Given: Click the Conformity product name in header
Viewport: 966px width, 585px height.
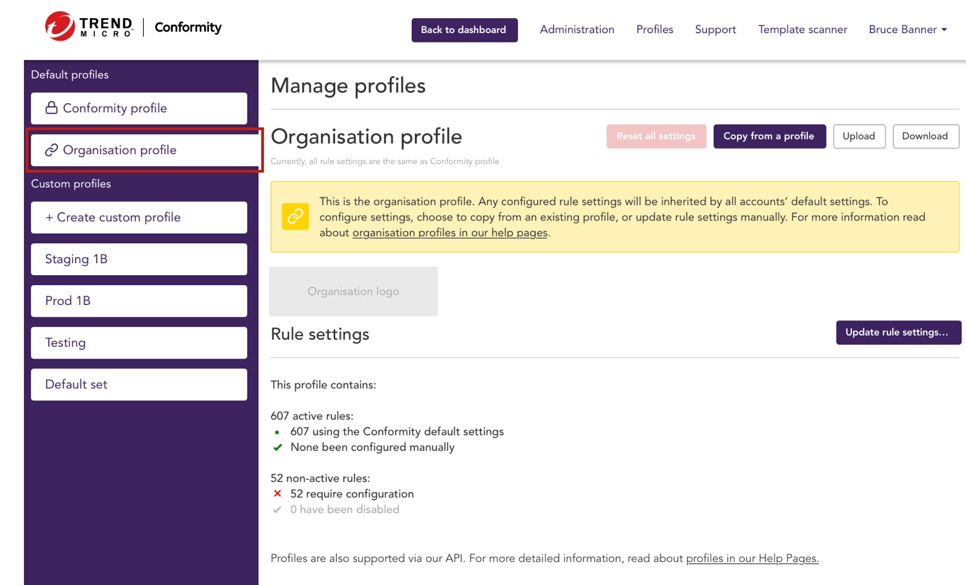Looking at the screenshot, I should coord(188,27).
